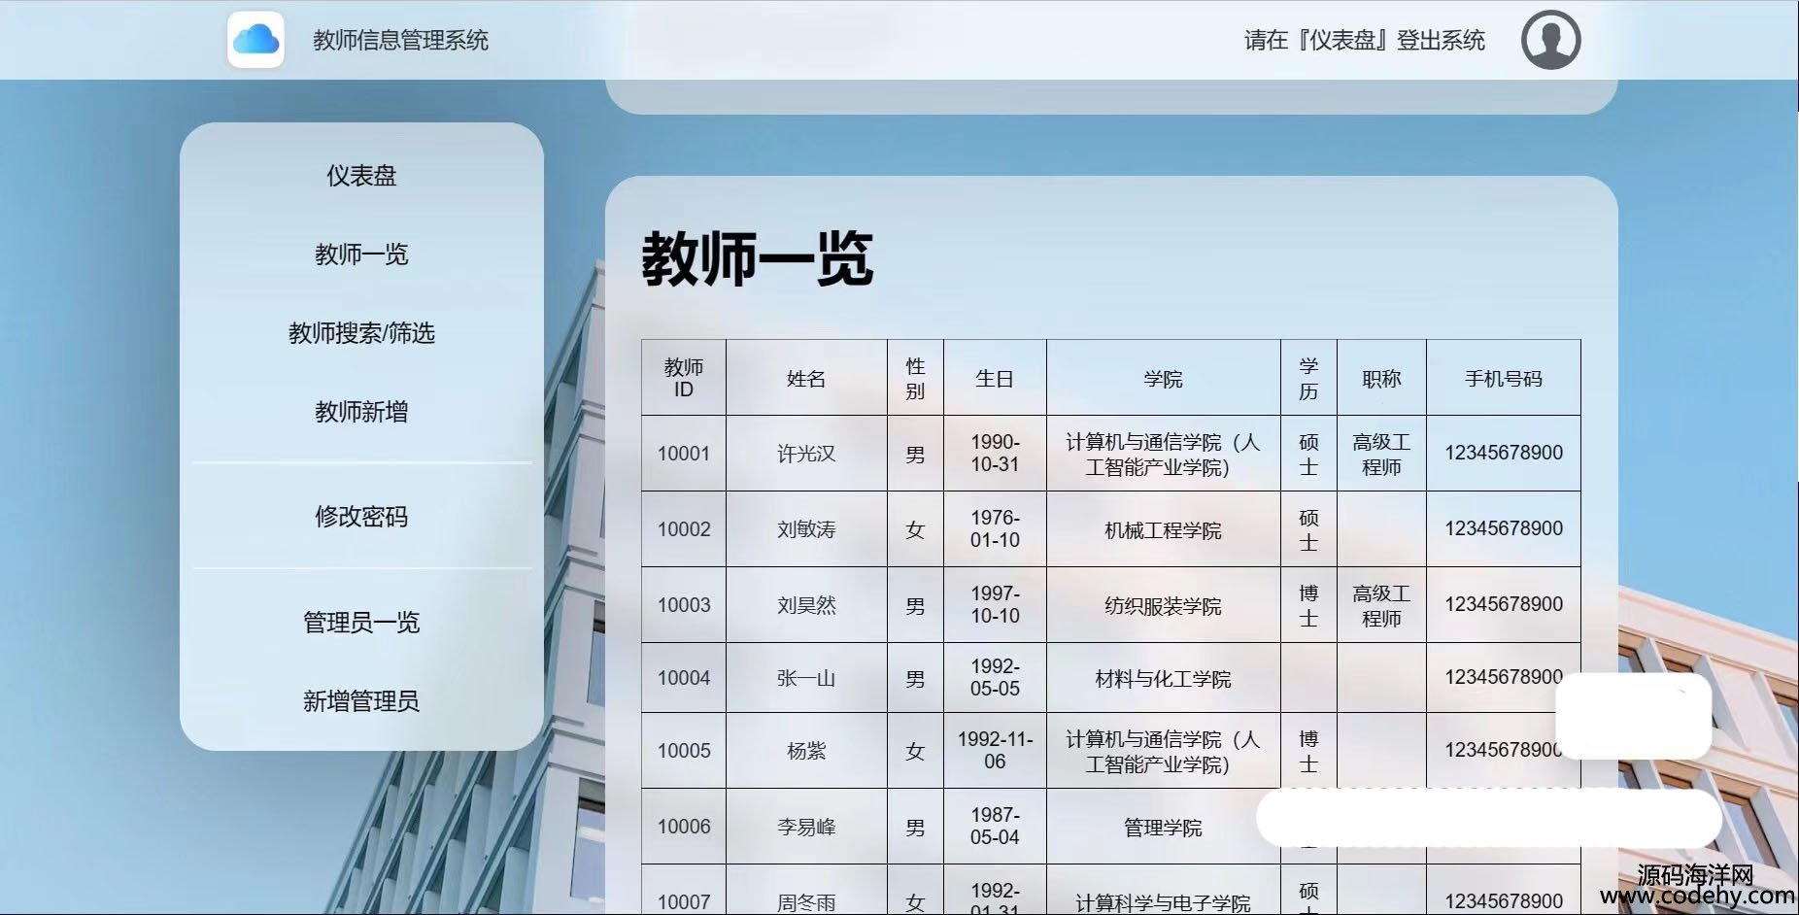
Task: Click birthday cell 1992-05-05
Action: [995, 678]
